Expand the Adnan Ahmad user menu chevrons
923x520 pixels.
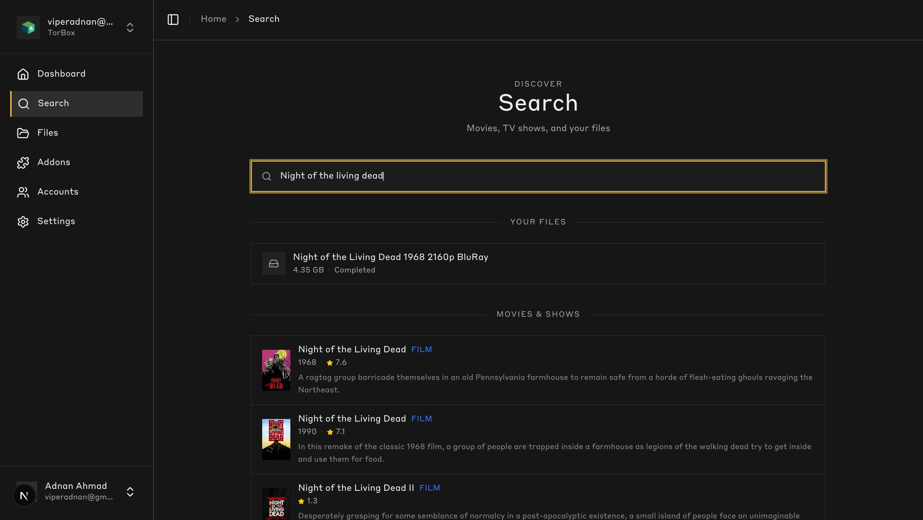130,492
